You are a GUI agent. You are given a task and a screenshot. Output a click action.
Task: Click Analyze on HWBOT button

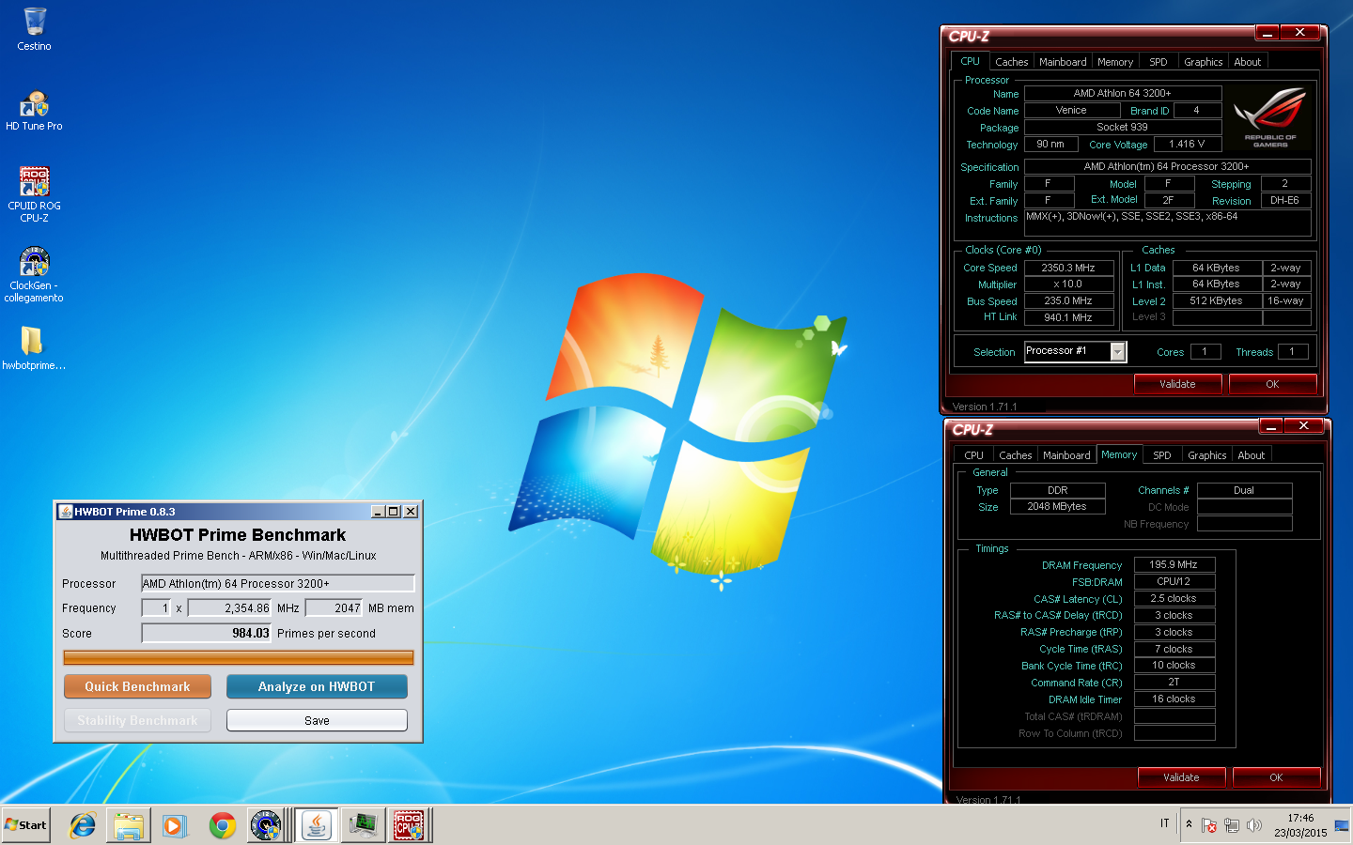[x=317, y=686]
